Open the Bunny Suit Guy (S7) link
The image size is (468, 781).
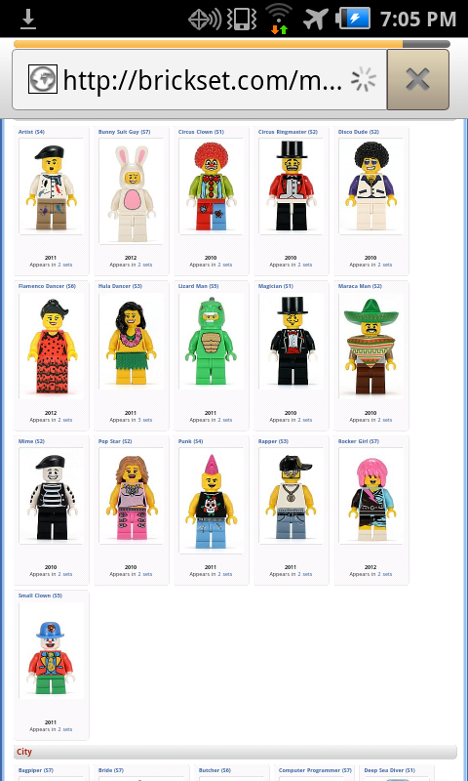pos(125,132)
